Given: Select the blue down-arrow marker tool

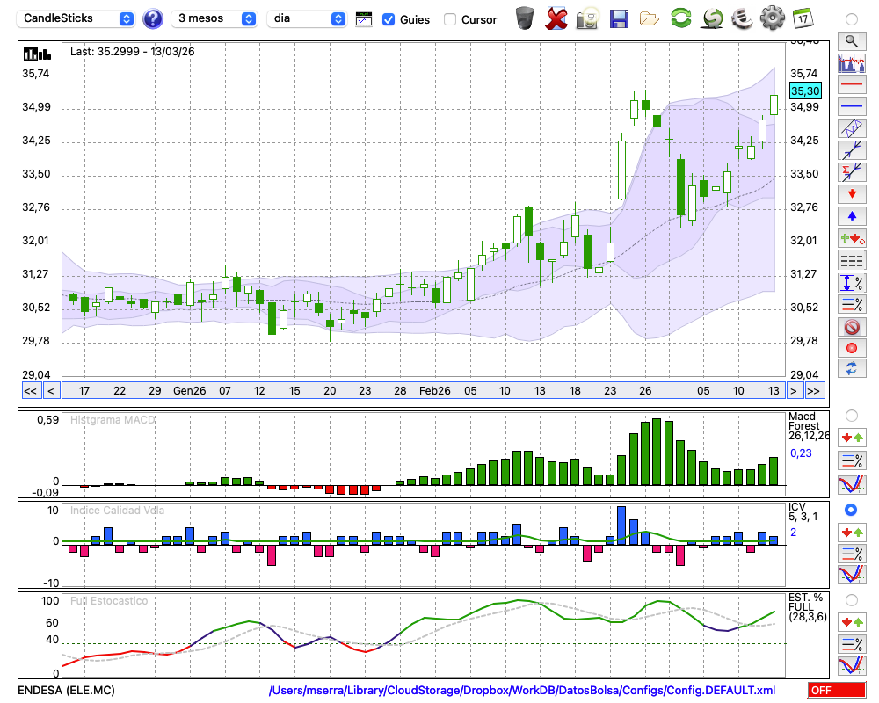Looking at the screenshot, I should (x=851, y=215).
